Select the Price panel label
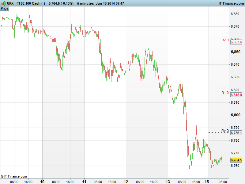Viewport: 245px width, 184px height. [x=5, y=8]
